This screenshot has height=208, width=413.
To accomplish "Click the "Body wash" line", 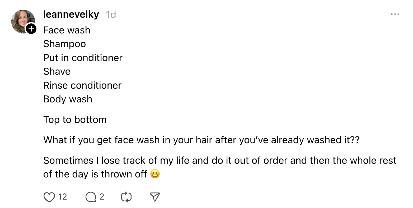I will pos(68,99).
